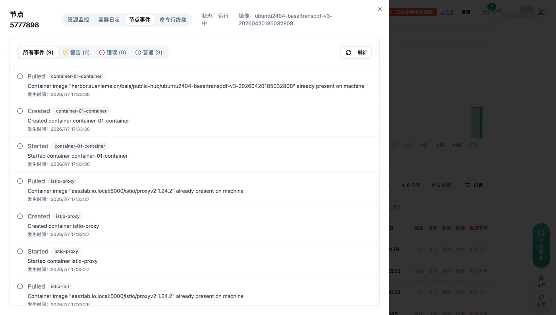Switch to 容器日志 tab
Image resolution: width=556 pixels, height=315 pixels.
pyautogui.click(x=109, y=19)
